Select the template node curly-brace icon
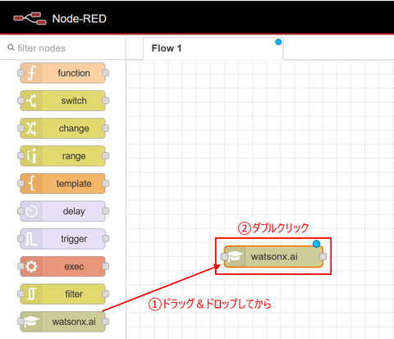This screenshot has width=394, height=339. [31, 183]
